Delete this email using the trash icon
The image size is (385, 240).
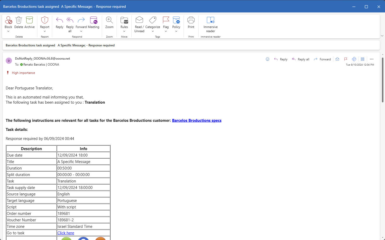coord(19,20)
